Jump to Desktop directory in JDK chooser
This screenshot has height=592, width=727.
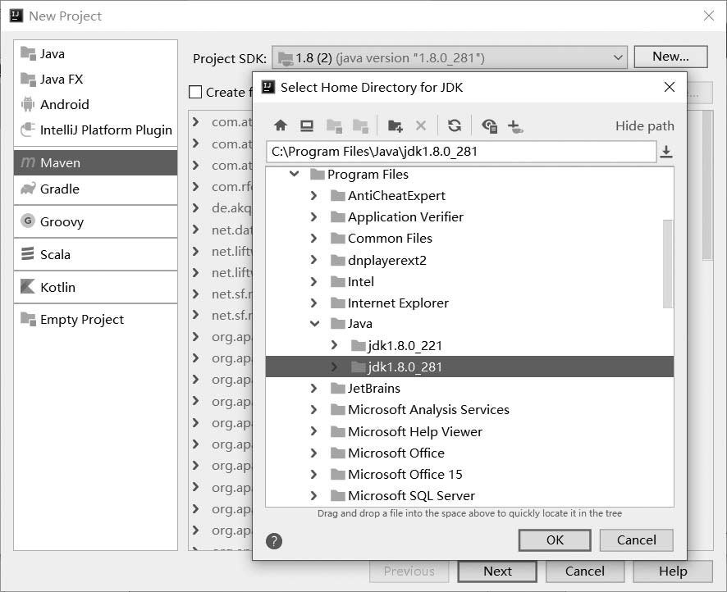(x=306, y=125)
